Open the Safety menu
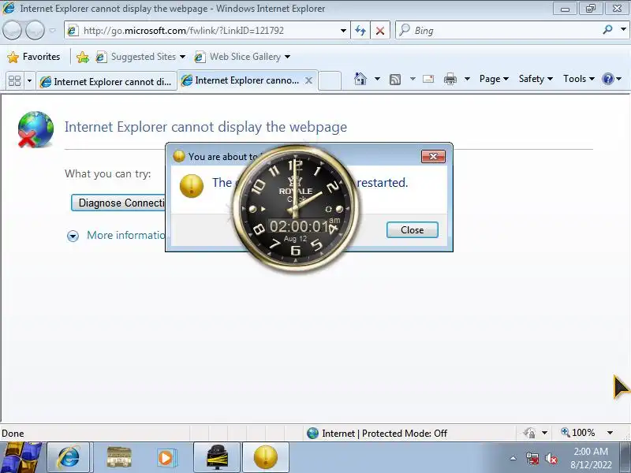 (536, 79)
